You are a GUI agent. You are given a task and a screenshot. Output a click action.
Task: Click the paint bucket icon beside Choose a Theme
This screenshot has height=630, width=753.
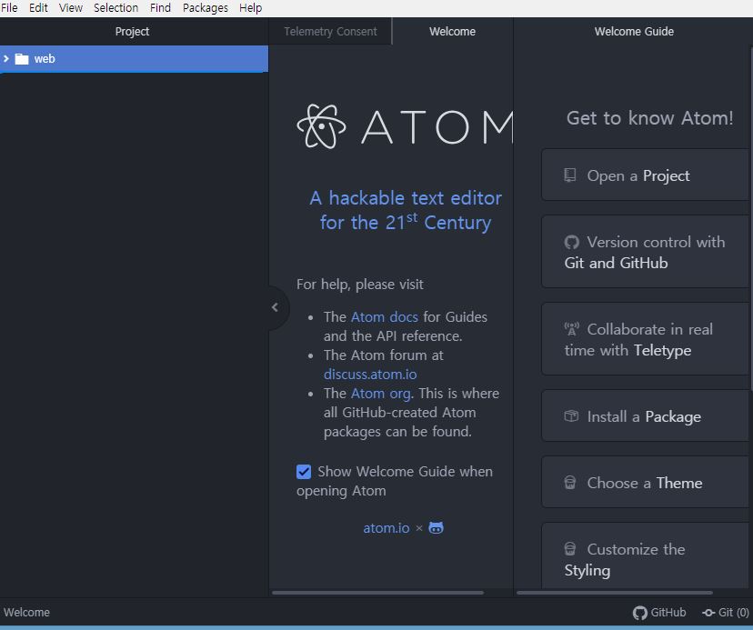pos(570,482)
